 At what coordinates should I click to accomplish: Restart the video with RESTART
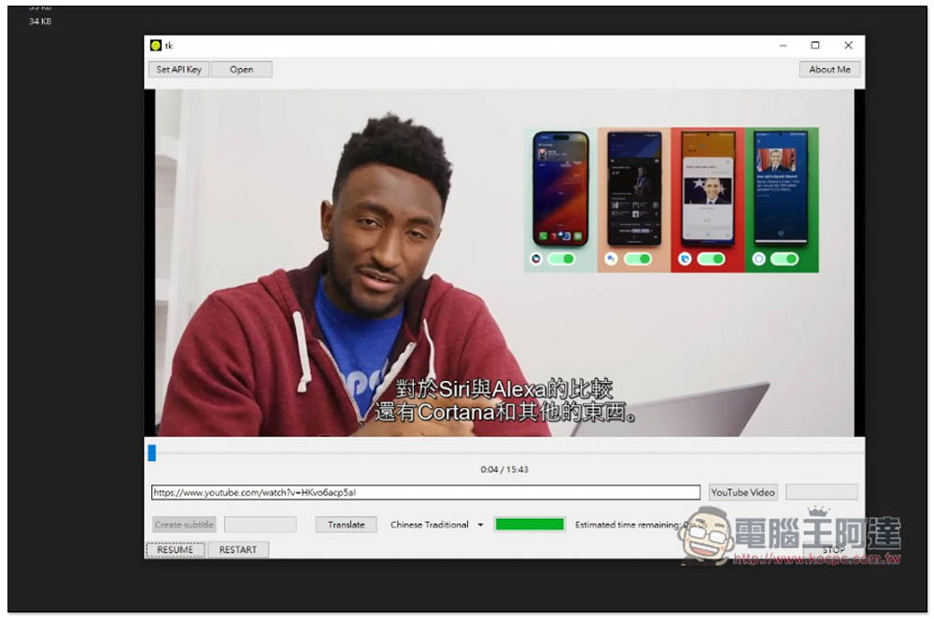pos(237,549)
